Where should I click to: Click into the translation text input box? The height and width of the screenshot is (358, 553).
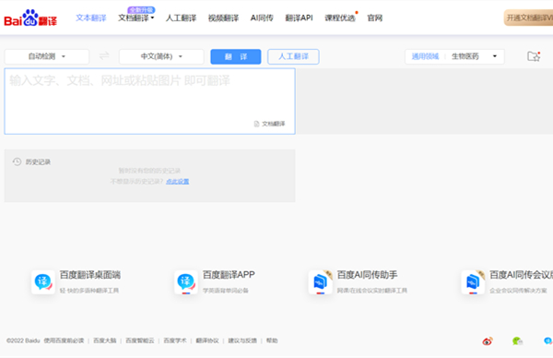150,101
